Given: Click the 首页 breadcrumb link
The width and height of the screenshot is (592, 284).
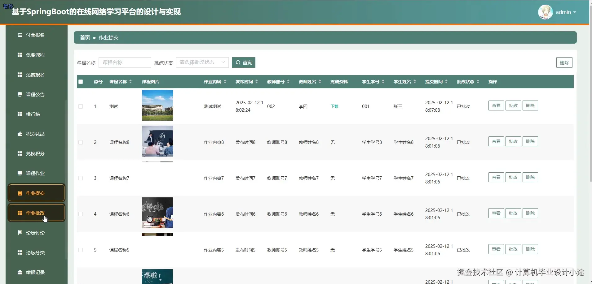Looking at the screenshot, I should [x=85, y=37].
